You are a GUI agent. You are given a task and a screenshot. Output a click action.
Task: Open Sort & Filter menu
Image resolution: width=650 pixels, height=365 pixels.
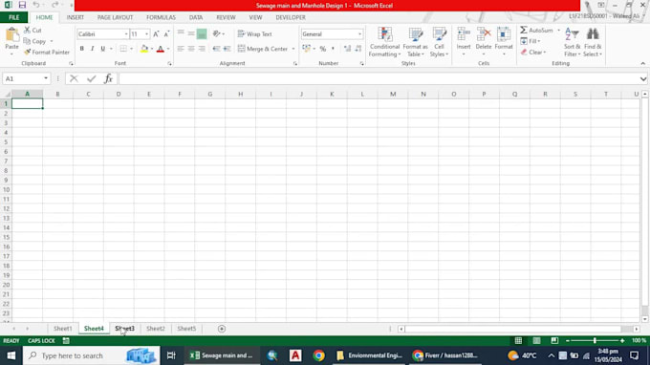tap(572, 42)
